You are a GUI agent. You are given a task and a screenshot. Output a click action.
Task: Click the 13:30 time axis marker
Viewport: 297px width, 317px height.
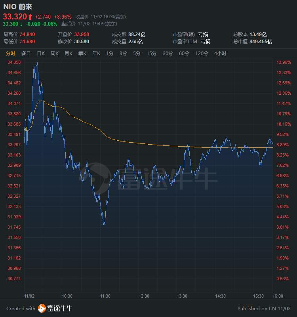182,296
